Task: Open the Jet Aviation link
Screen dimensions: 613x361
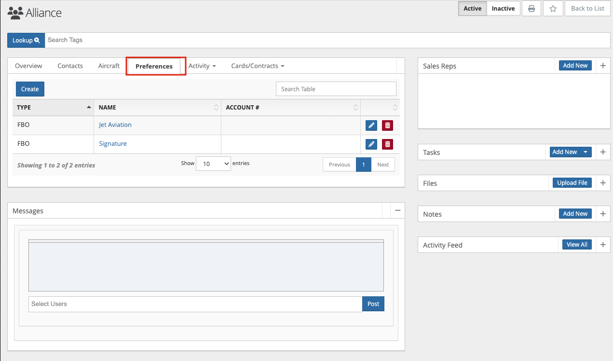Action: (115, 125)
